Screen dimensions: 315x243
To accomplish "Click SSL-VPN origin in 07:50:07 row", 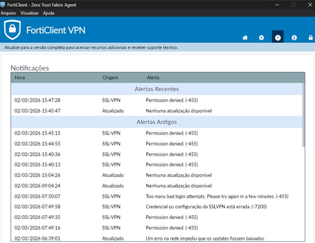I will pos(112,196).
